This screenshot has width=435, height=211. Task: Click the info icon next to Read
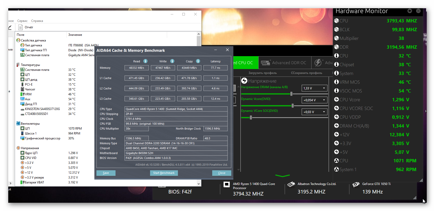coord(145,61)
